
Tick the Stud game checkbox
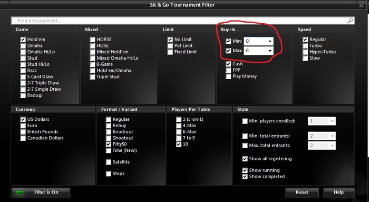click(x=23, y=58)
